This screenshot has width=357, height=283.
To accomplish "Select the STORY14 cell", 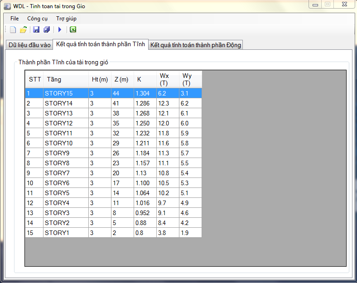I will tap(66, 103).
